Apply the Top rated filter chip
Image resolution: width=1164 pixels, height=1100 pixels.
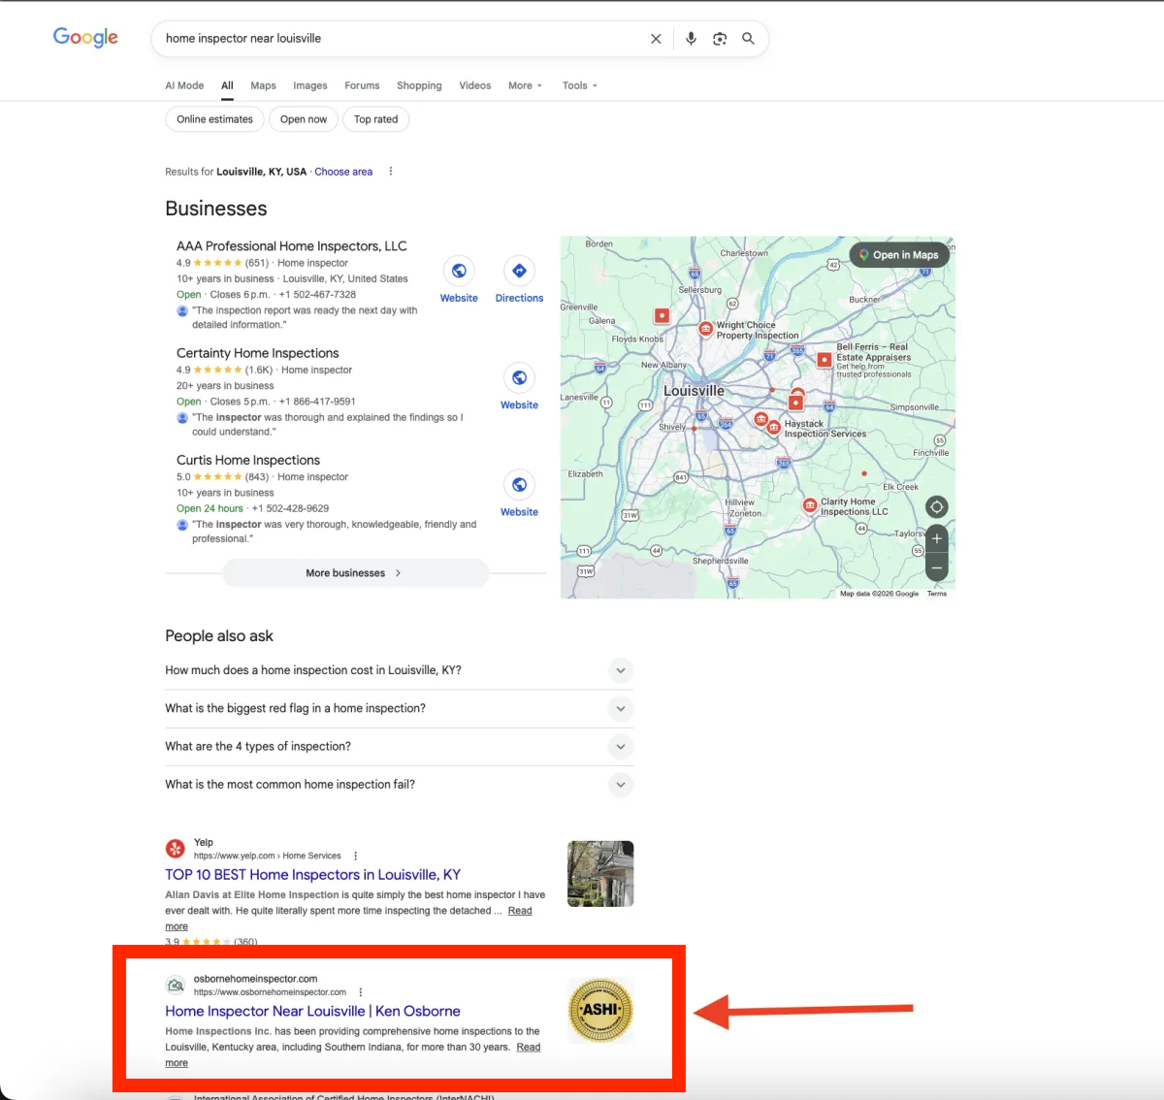pos(375,119)
